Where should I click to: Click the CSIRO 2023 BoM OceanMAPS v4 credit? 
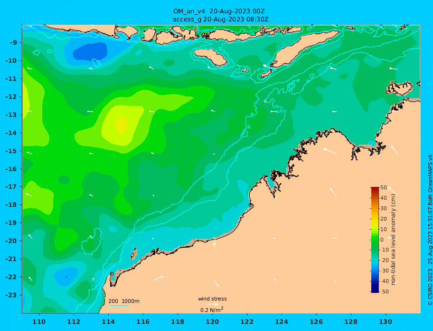click(x=430, y=230)
